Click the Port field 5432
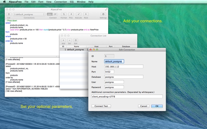This screenshot has height=129, width=207. pos(109,72)
